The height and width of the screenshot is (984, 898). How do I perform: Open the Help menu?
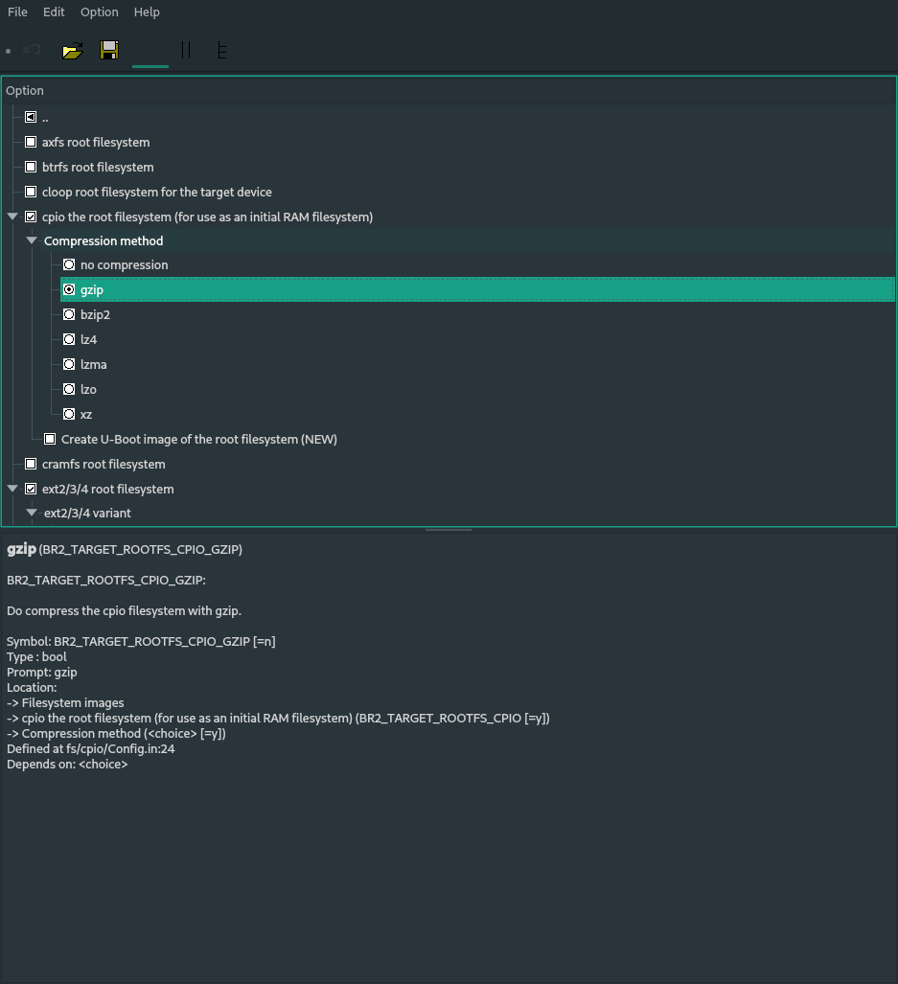pos(147,11)
